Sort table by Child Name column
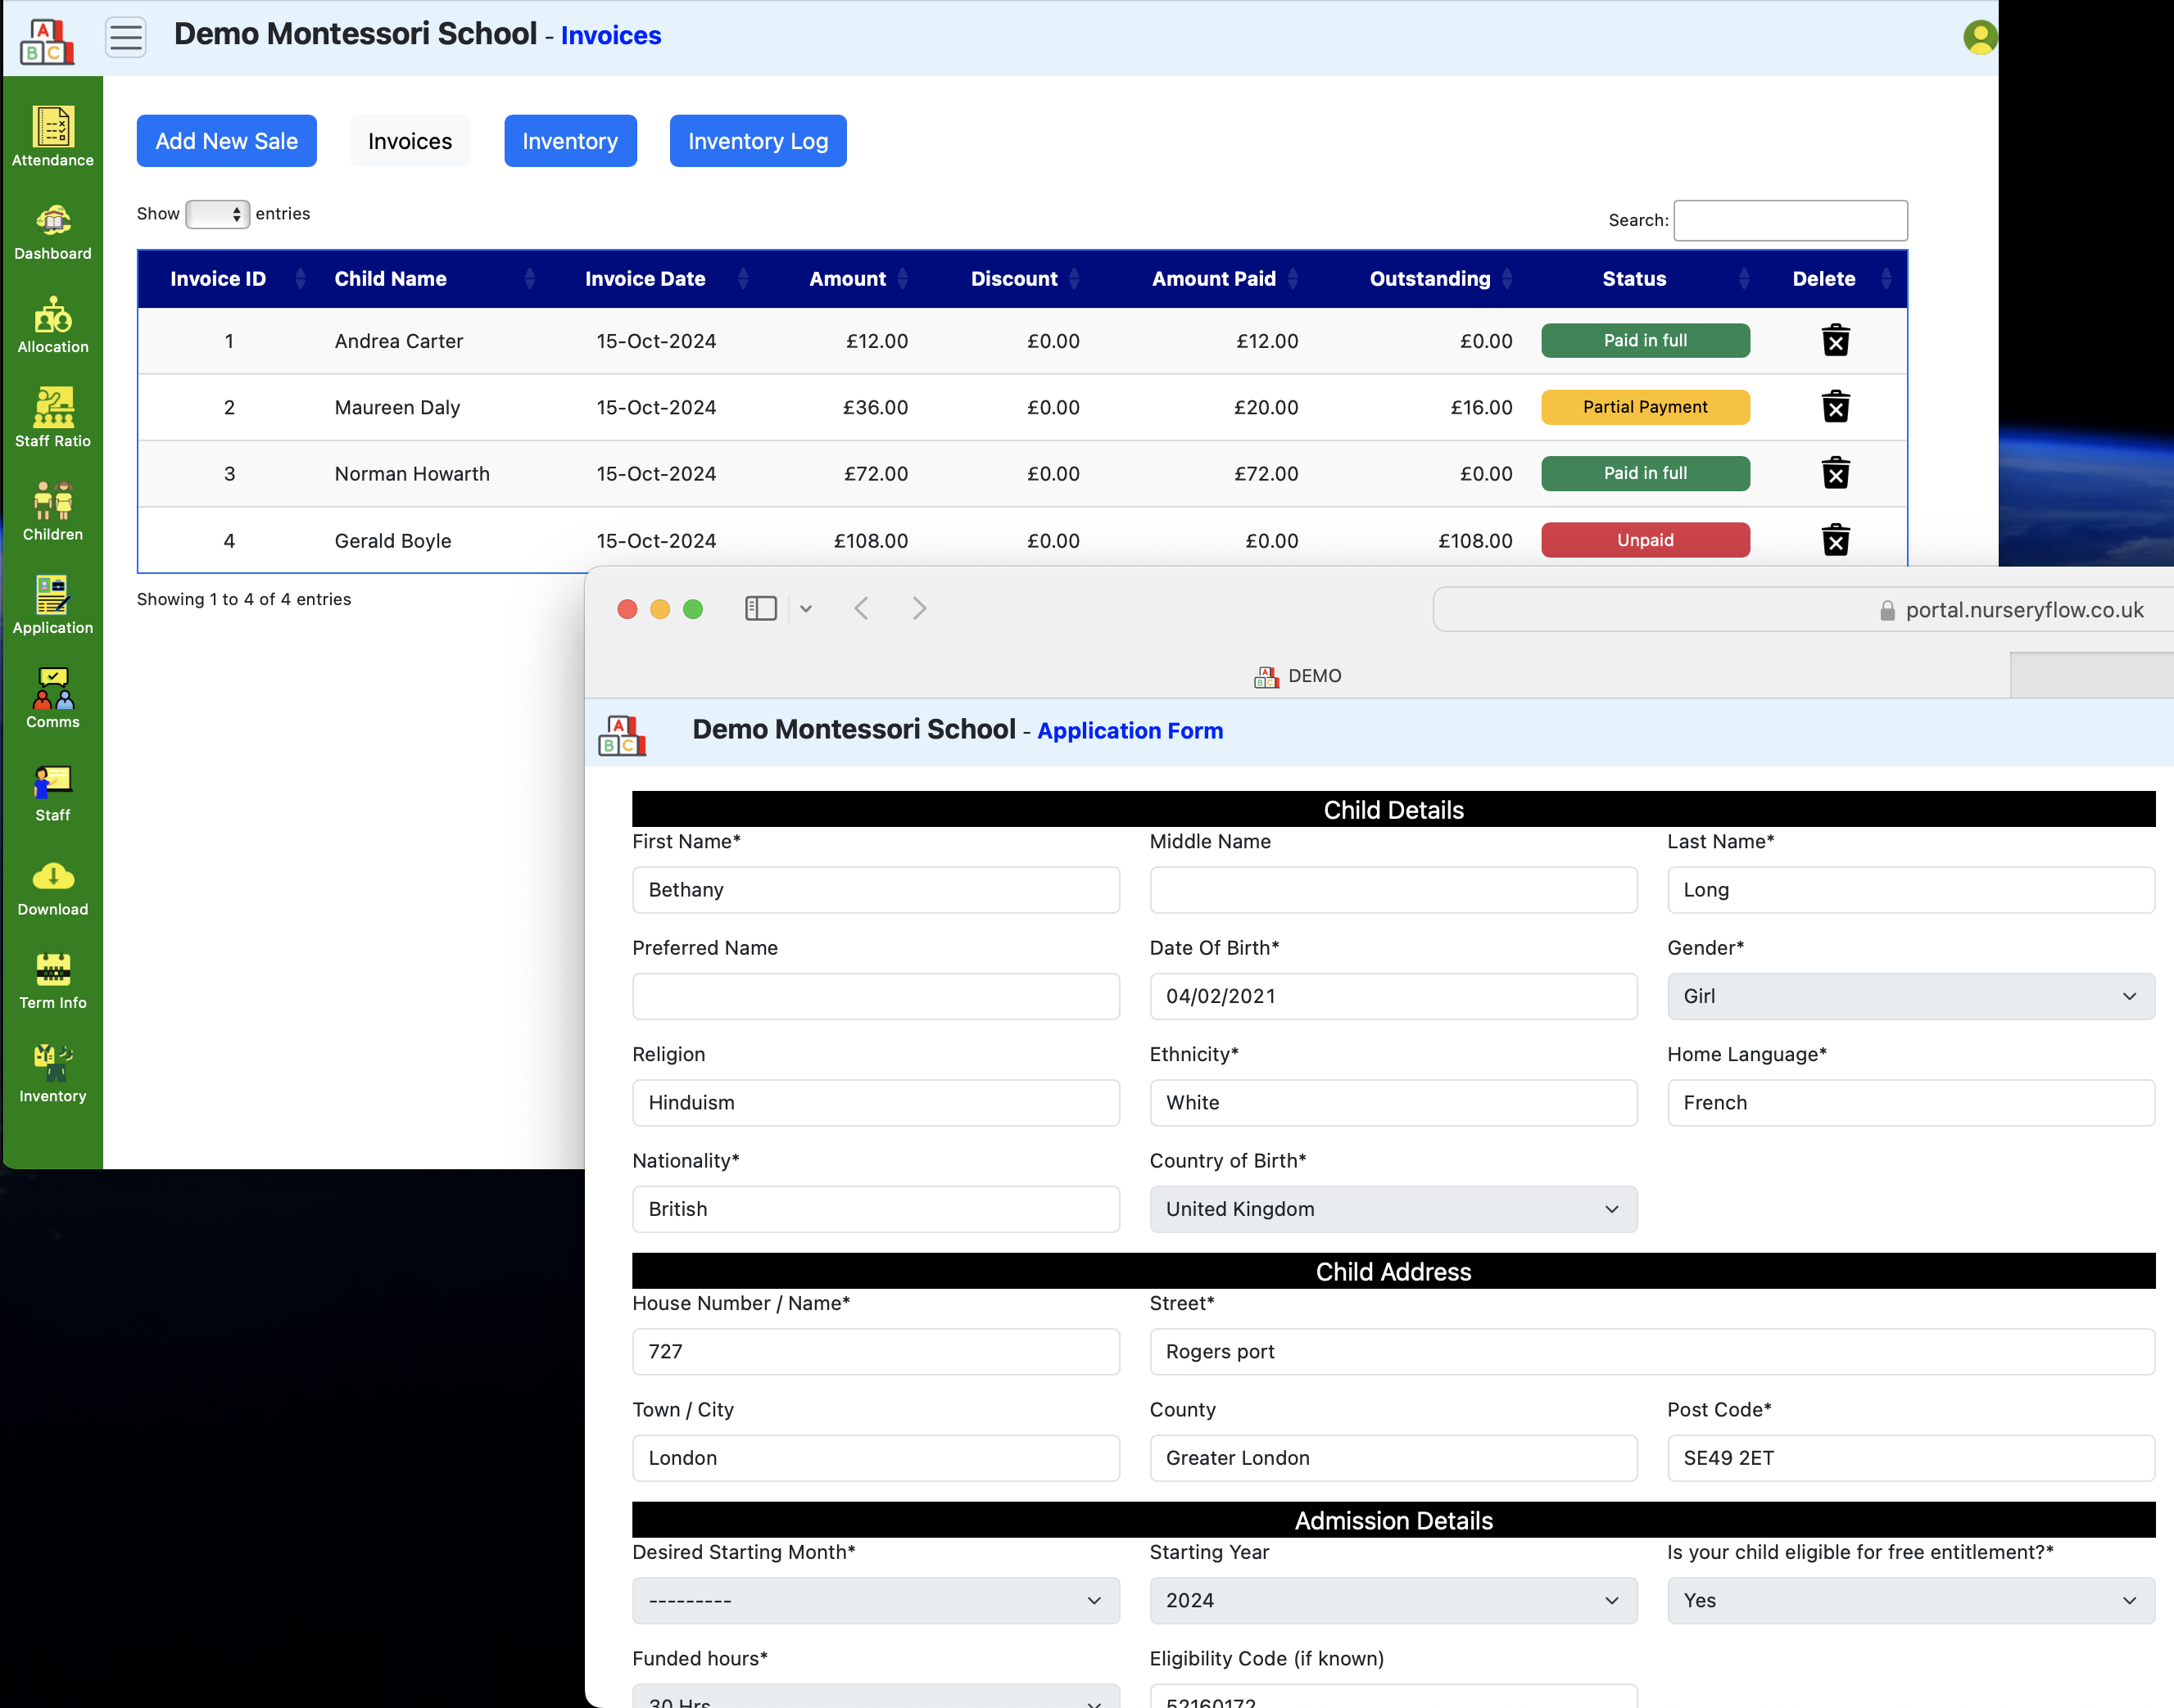 (x=433, y=279)
